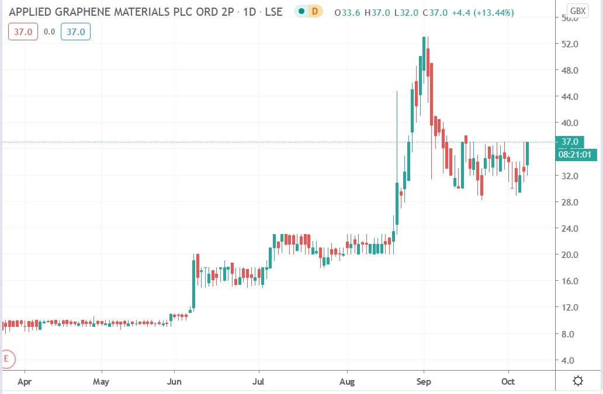The image size is (603, 394).
Task: Open the GBX currency selector
Action: point(578,11)
